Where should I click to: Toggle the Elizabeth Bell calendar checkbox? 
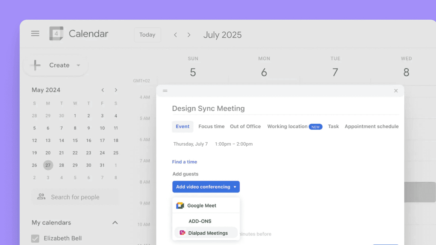(x=35, y=238)
